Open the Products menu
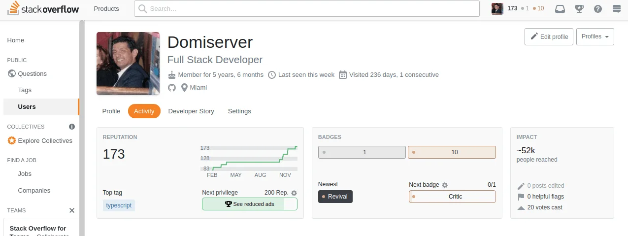The image size is (628, 236). pyautogui.click(x=106, y=8)
